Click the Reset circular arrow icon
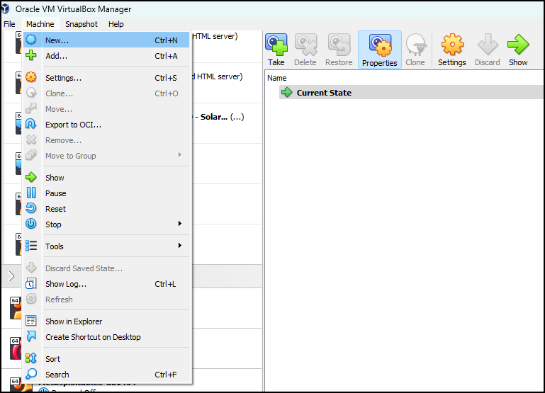This screenshot has height=393, width=545. click(x=31, y=208)
